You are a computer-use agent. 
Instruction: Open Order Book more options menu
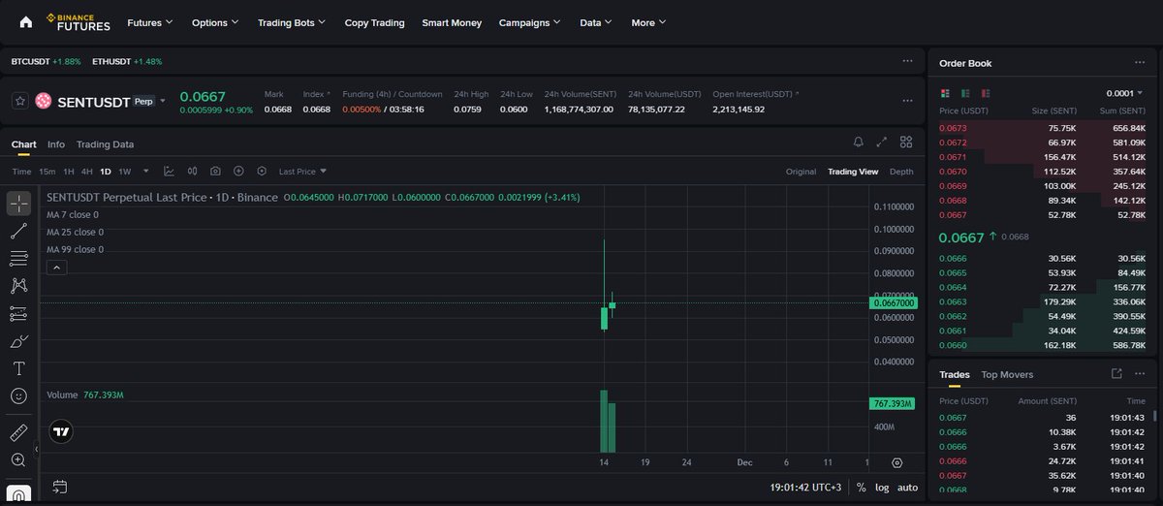[x=1140, y=62]
